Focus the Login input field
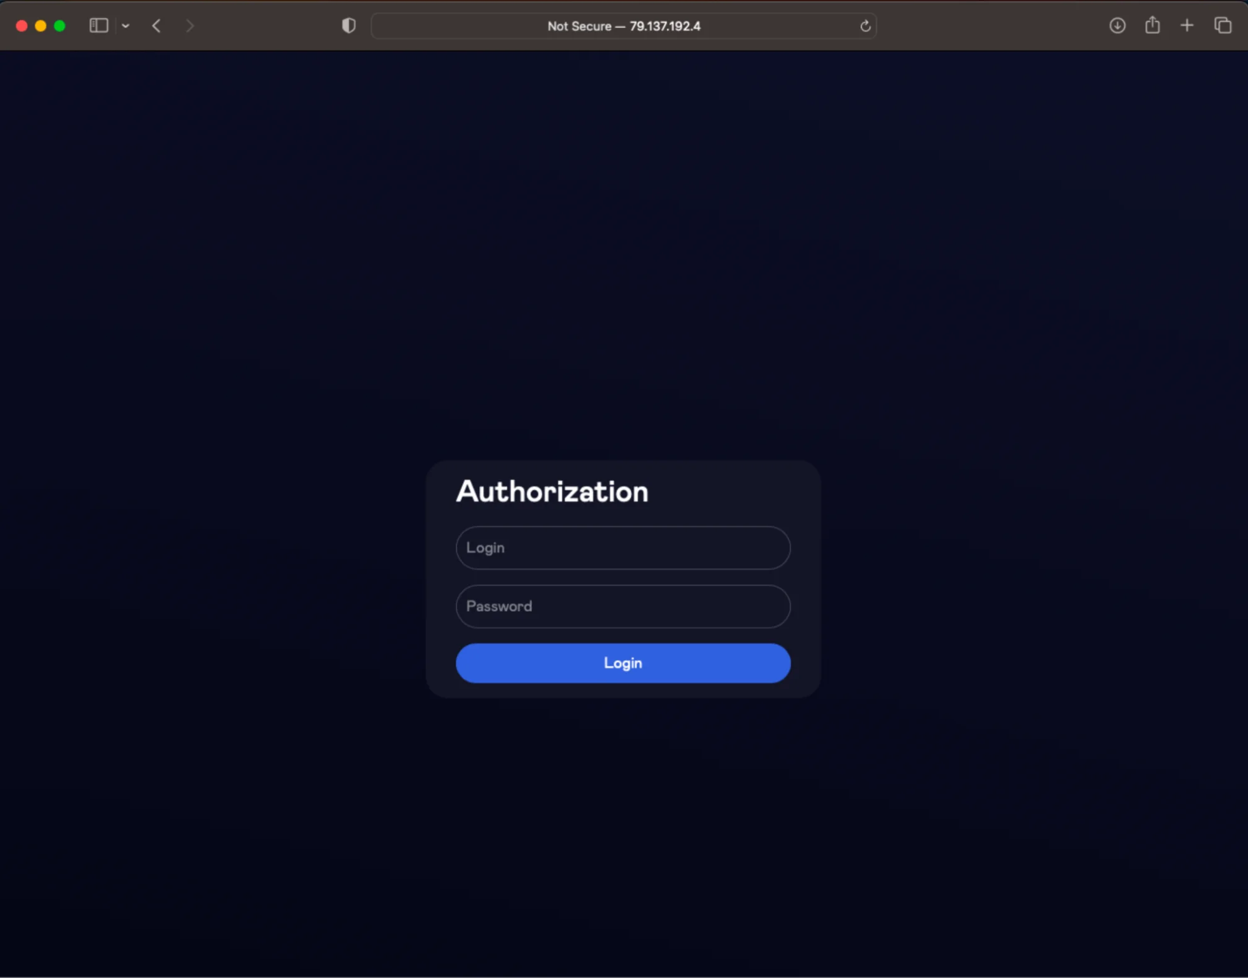Screen dimensions: 1248x978 pyautogui.click(x=623, y=548)
